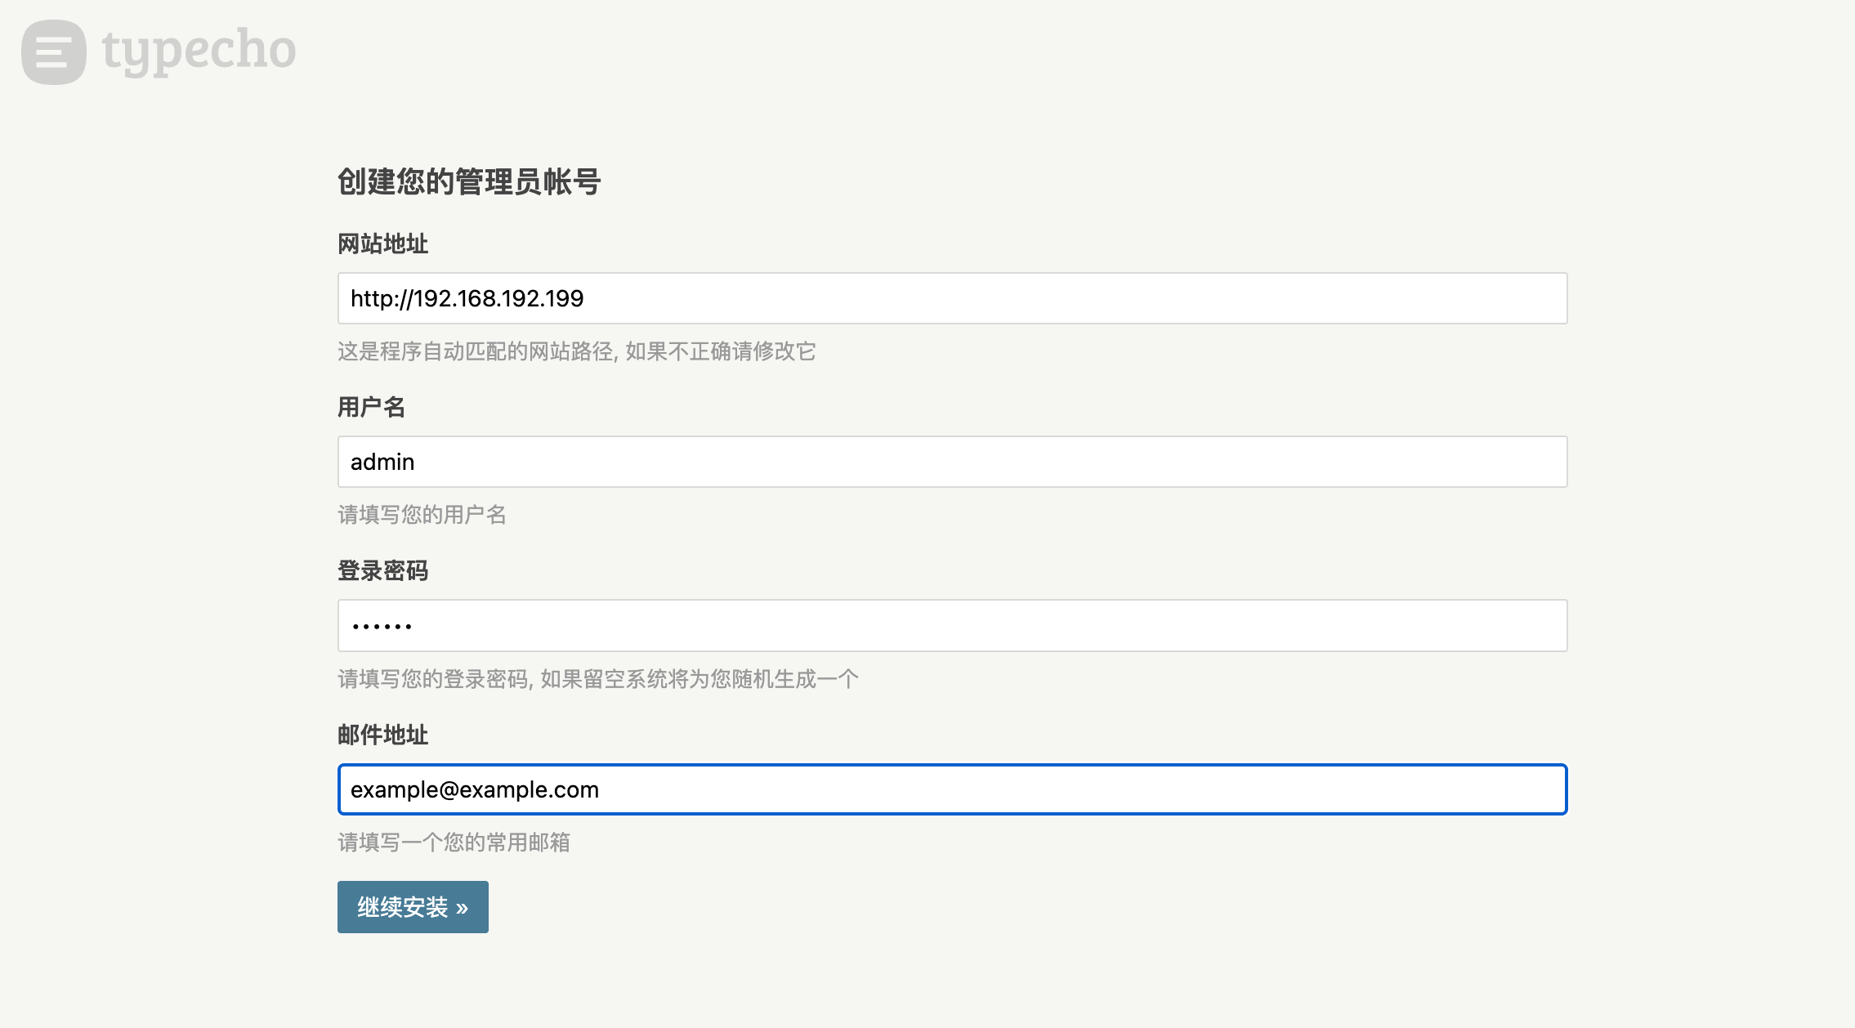Click the Typecho logo icon

[54, 52]
